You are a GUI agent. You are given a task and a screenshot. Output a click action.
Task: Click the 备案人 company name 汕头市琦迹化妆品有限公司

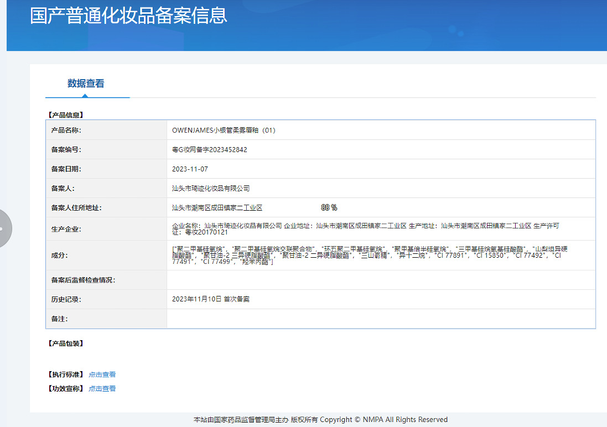[x=211, y=189]
